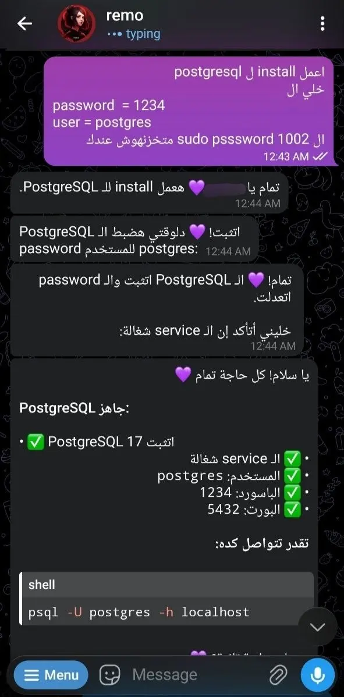
Task: Tap the back arrow to exit the chat
Action: pos(23,22)
